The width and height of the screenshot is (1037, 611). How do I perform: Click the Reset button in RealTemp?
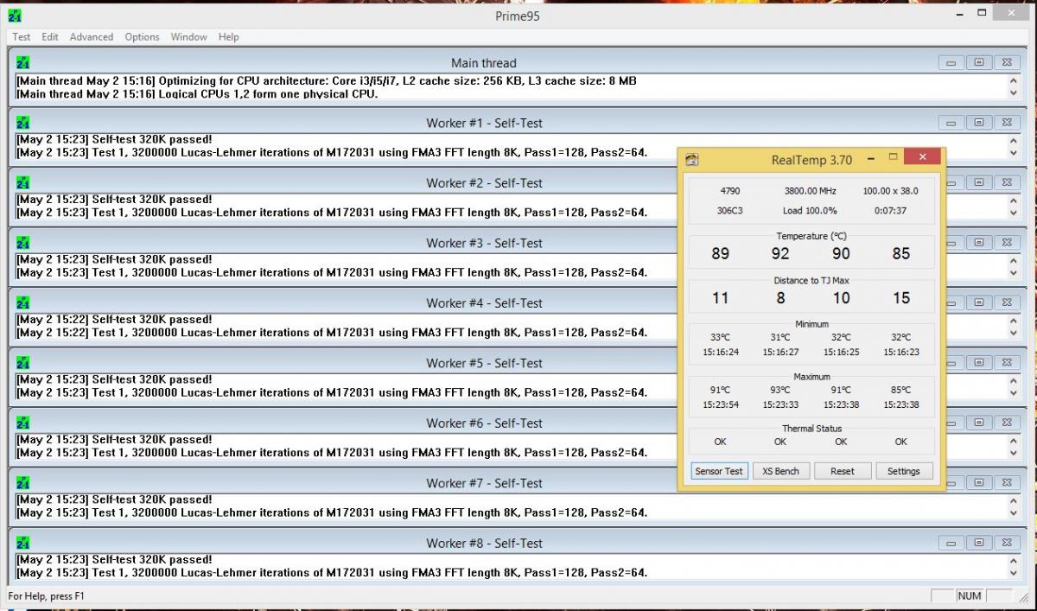(843, 471)
